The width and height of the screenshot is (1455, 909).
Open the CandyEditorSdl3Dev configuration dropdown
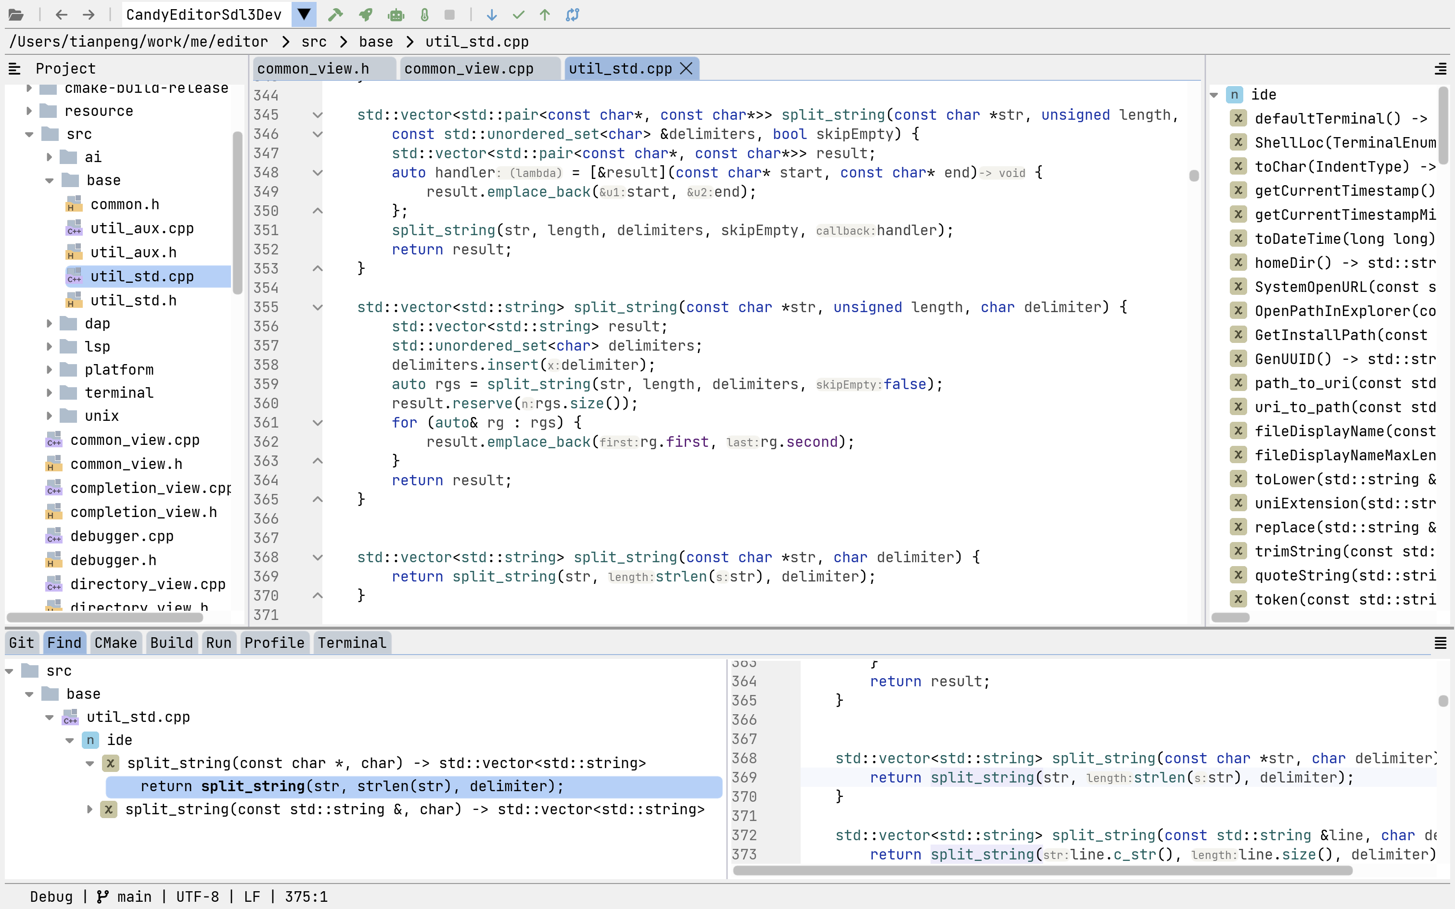(304, 14)
